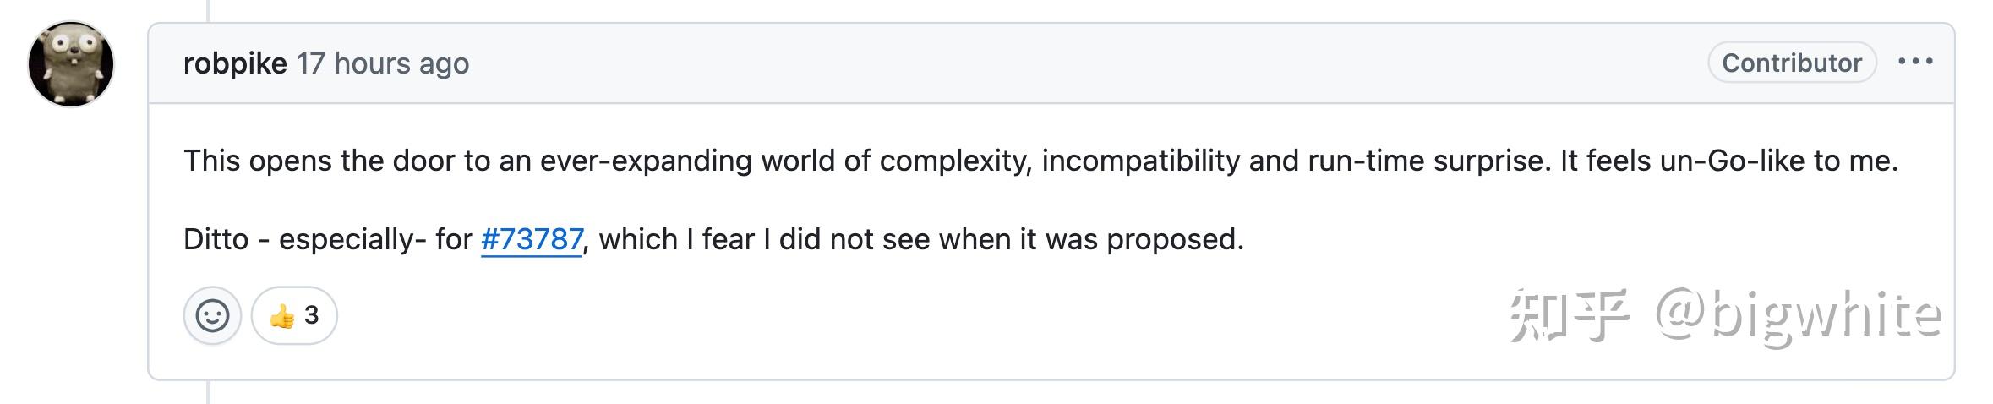1993x404 pixels.
Task: Click the add reaction smiley button
Action: (212, 315)
